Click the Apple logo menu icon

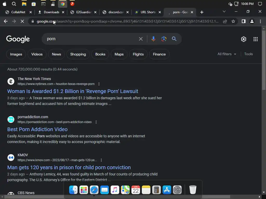pos(5,4)
